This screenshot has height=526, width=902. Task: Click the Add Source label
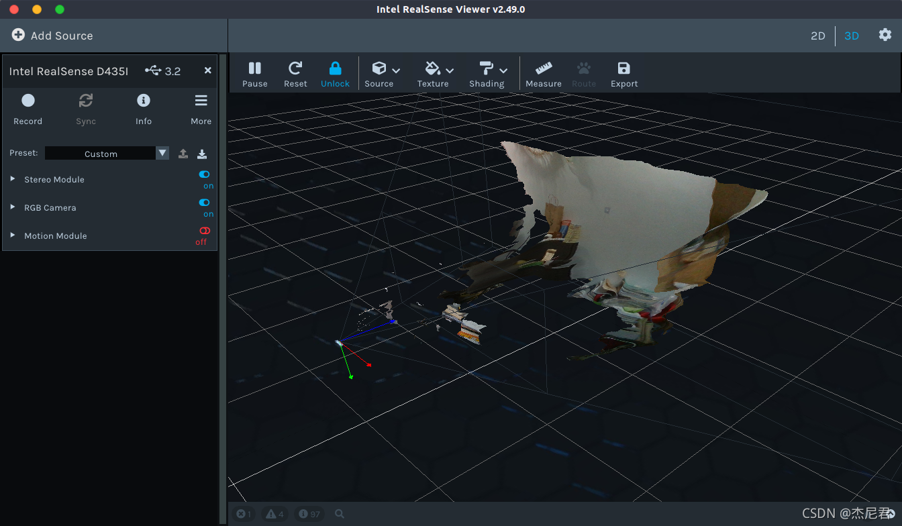[x=62, y=36]
